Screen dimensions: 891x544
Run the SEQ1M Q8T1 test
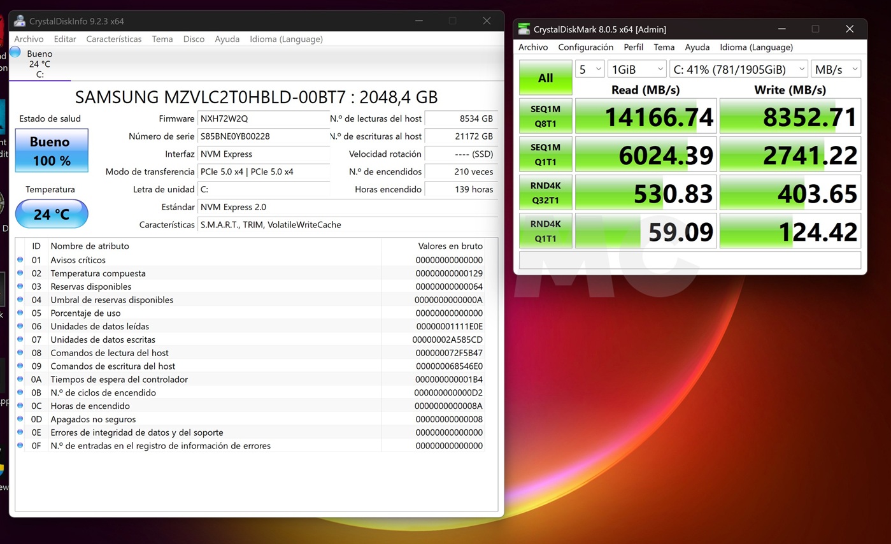pyautogui.click(x=545, y=115)
